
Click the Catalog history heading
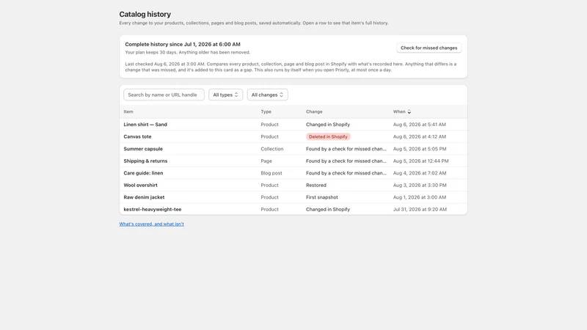coord(145,14)
